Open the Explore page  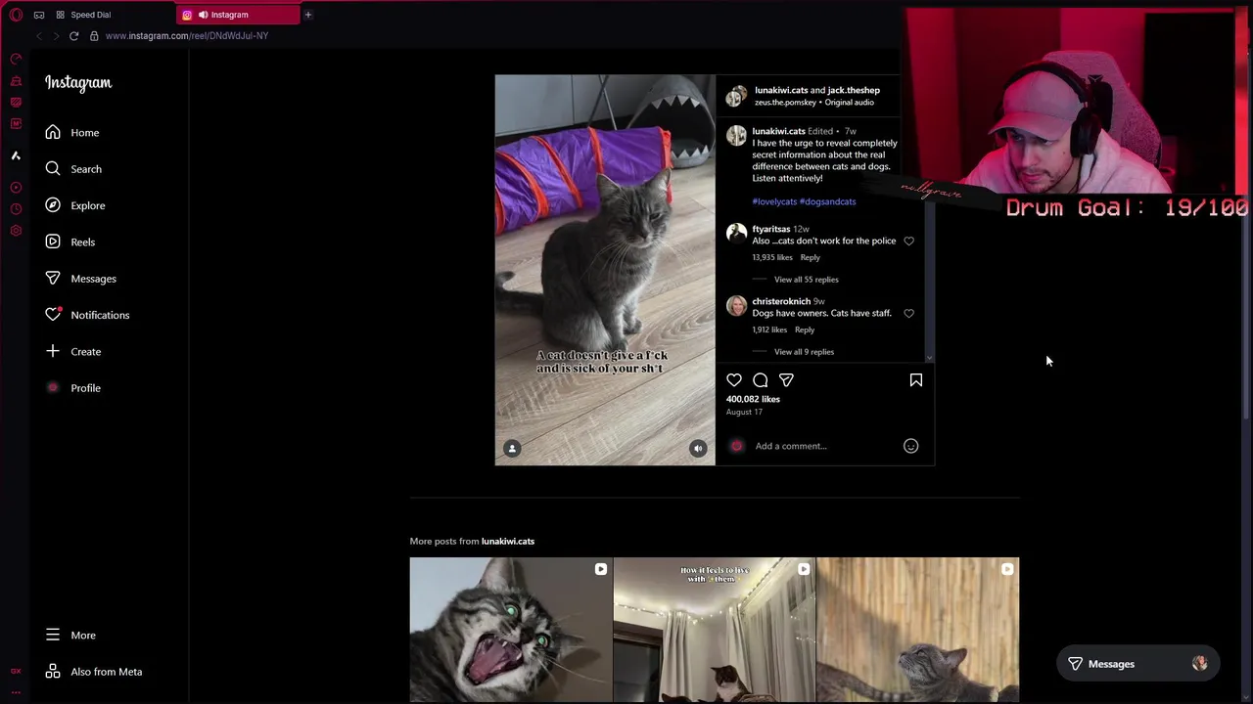click(x=74, y=205)
